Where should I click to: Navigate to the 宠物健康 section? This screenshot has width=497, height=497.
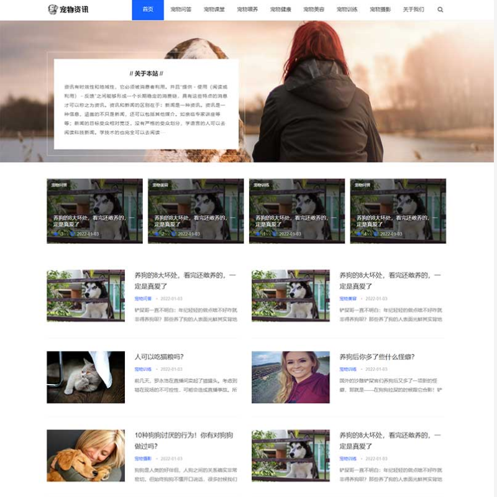(281, 10)
